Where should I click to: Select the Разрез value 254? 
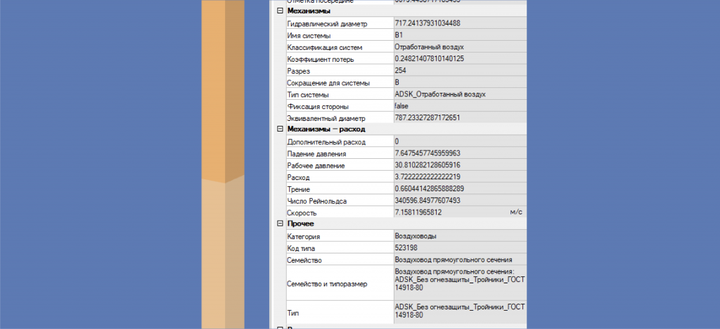click(x=457, y=70)
